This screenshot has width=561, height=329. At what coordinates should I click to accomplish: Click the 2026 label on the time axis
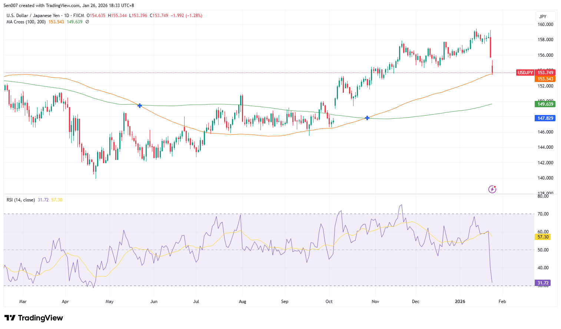coord(460,302)
